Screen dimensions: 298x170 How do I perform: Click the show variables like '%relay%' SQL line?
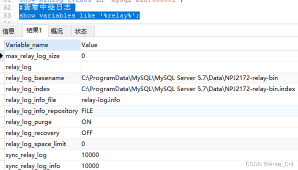tap(79, 15)
